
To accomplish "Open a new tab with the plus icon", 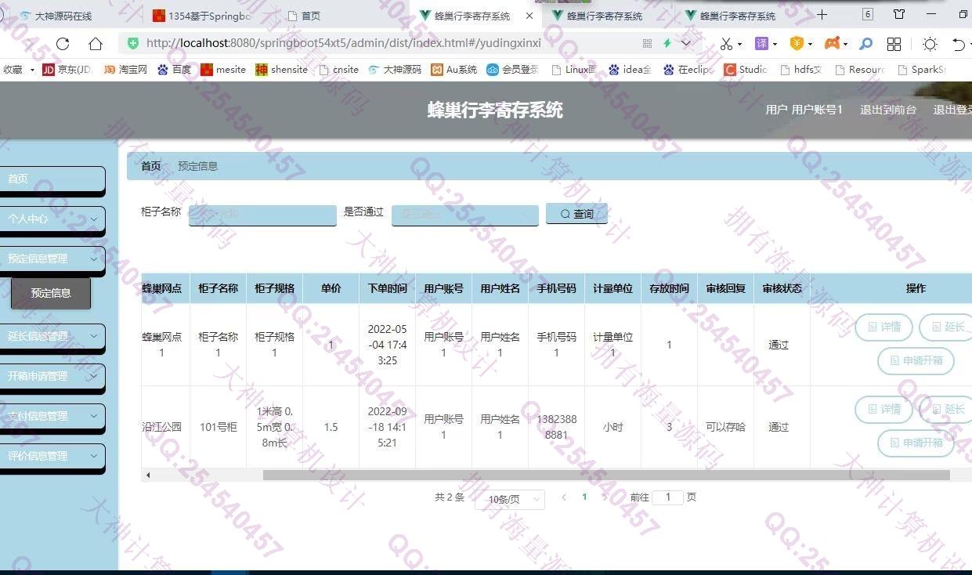I will point(822,15).
